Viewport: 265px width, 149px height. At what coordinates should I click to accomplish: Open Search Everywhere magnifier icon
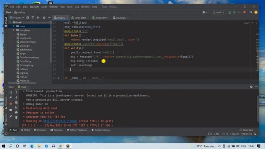(x=251, y=12)
